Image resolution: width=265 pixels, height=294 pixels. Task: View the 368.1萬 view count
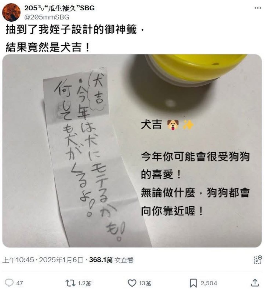[111, 260]
